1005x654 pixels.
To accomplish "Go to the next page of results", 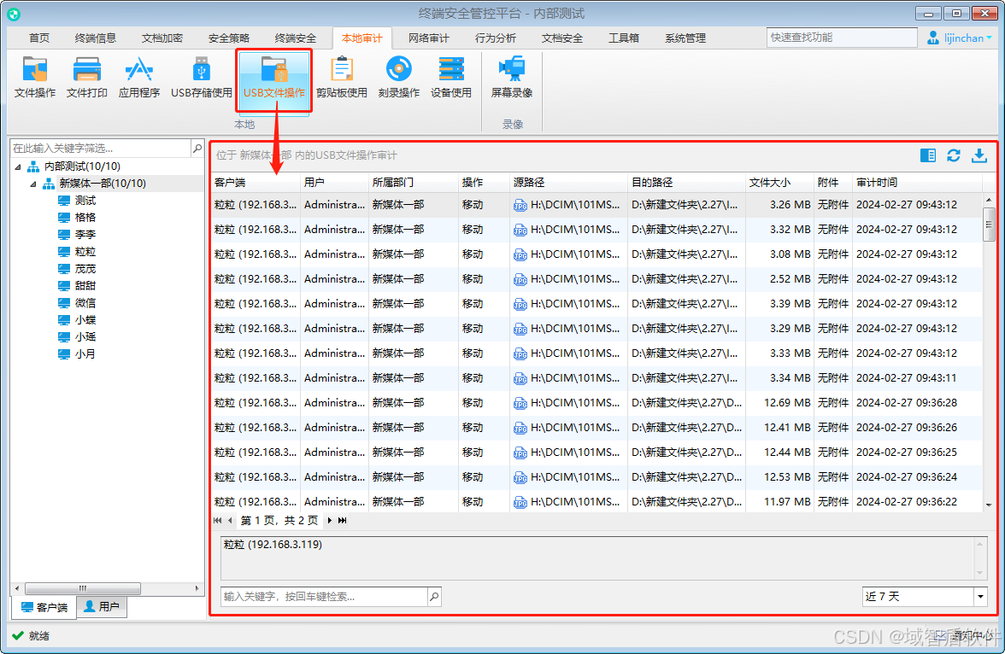I will 330,520.
